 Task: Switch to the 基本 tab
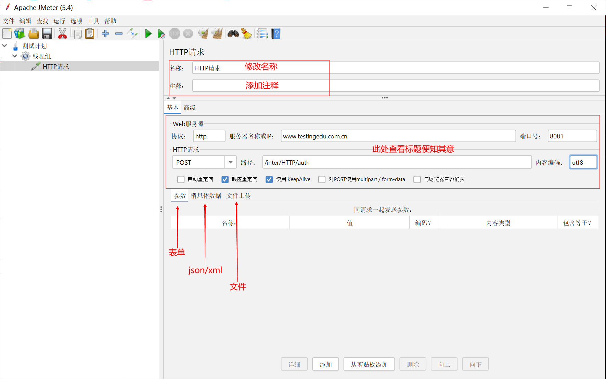[x=172, y=108]
